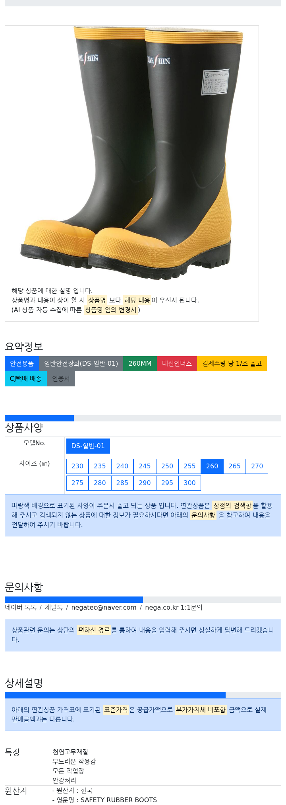Choose the 235 size button
The width and height of the screenshot is (286, 805).
click(100, 466)
